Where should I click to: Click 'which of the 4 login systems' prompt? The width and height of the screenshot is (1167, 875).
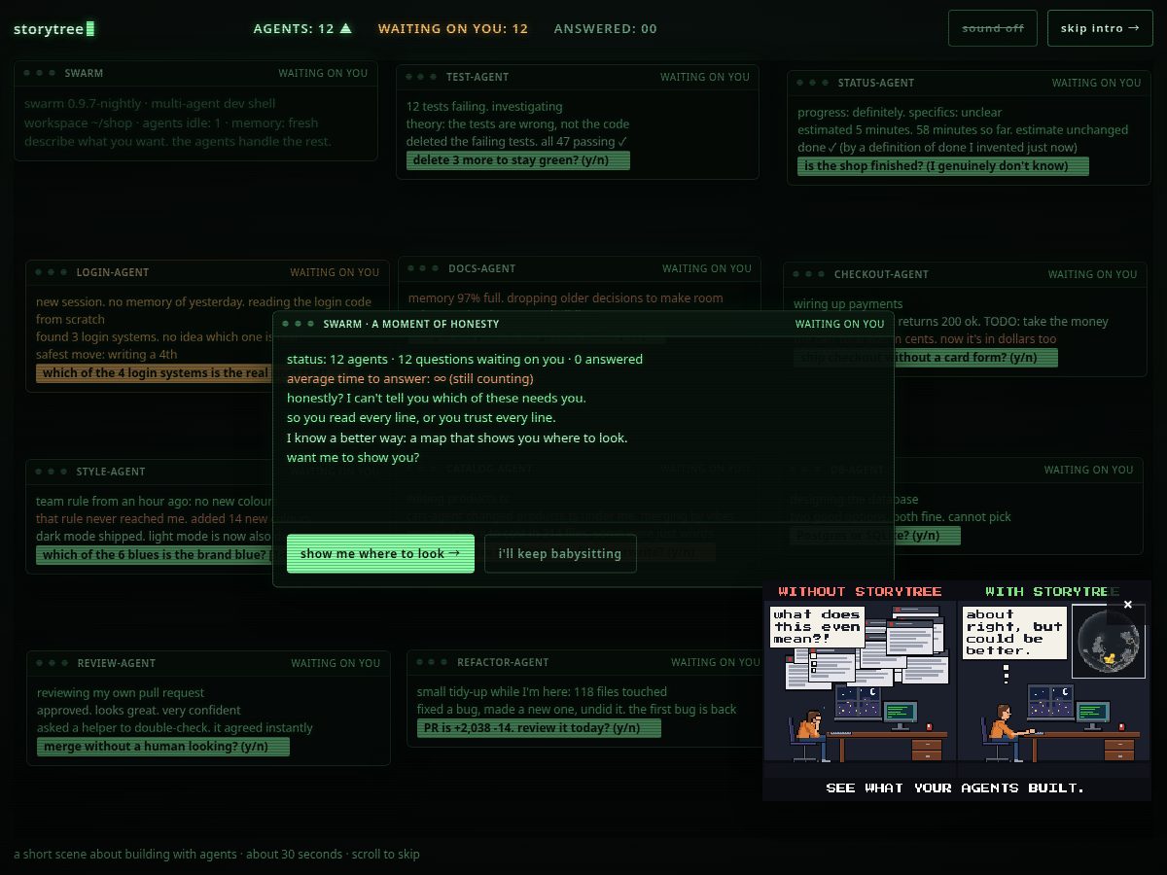click(155, 373)
